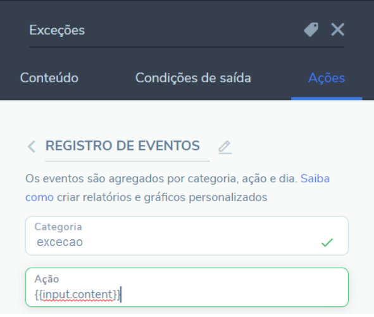Click the pencil icon to rename the action
Viewport: 374px width, 317px height.
[225, 147]
